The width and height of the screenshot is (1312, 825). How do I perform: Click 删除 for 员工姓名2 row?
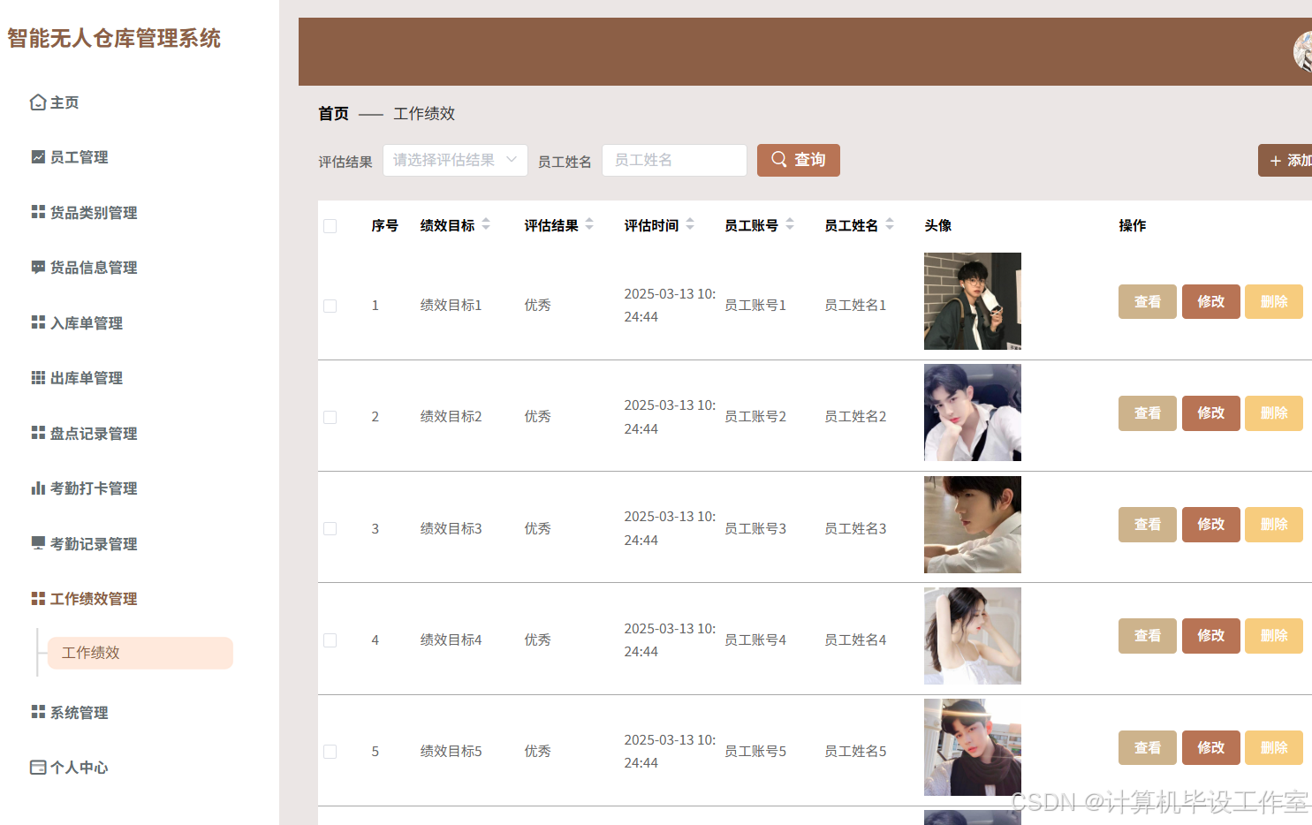[1274, 412]
